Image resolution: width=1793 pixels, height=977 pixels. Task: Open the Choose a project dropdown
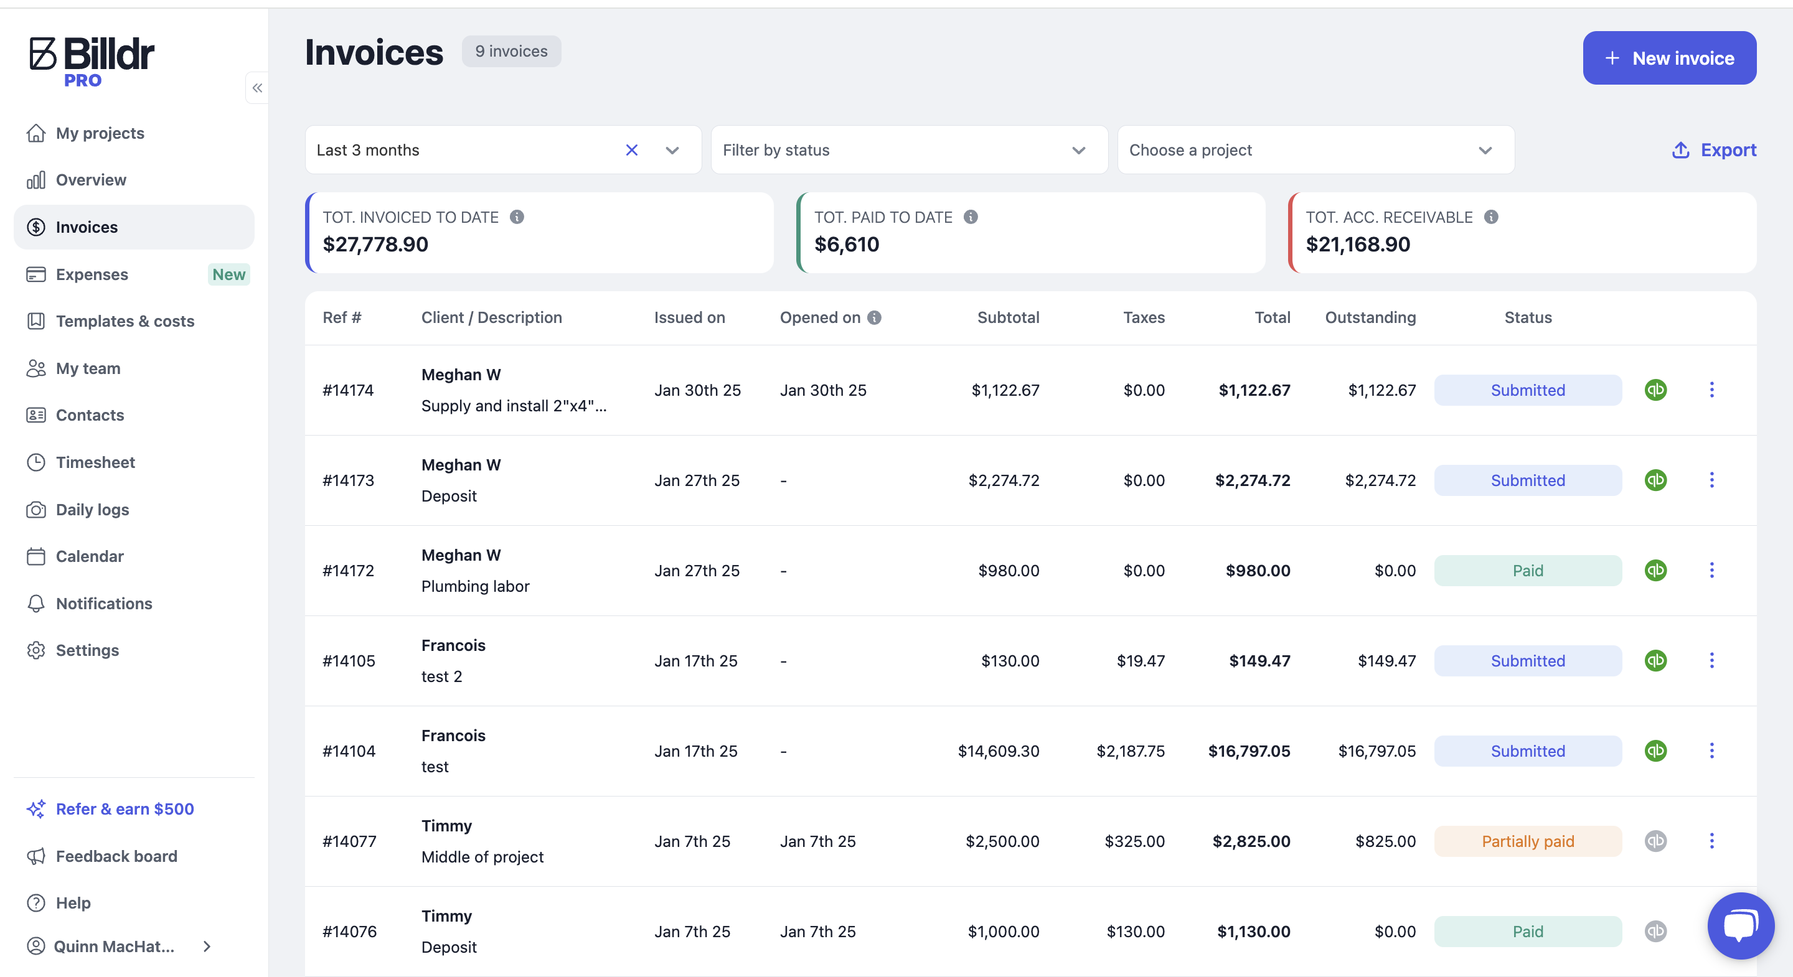(x=1315, y=149)
